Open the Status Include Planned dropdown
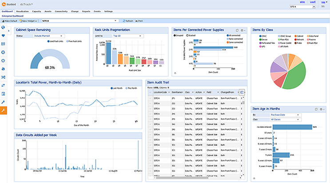330x183 pixels. [49, 36]
